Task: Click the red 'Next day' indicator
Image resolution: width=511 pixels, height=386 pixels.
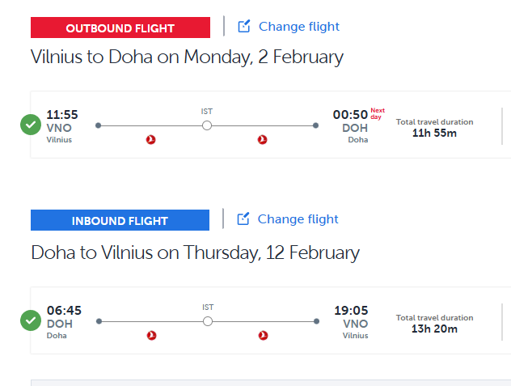Action: click(376, 114)
